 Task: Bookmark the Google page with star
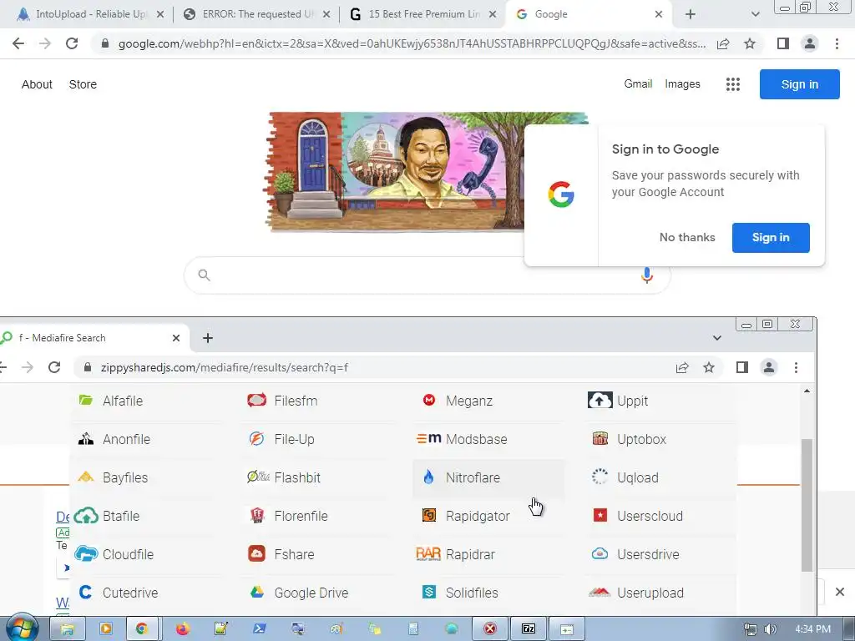click(x=750, y=43)
